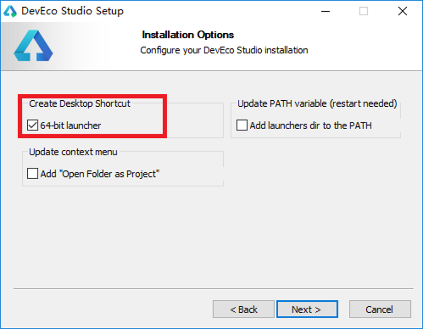Click the "Update PATH variable" group label
Viewport: 423px width, 329px height.
click(317, 104)
